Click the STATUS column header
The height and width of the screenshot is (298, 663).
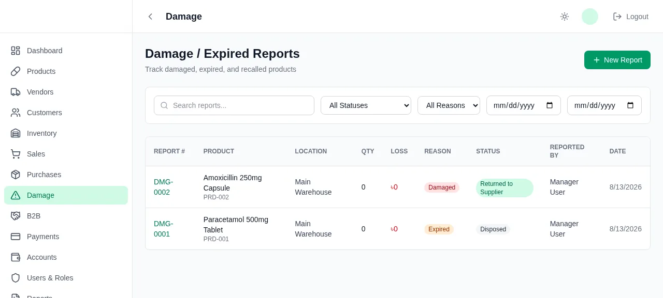(x=488, y=151)
